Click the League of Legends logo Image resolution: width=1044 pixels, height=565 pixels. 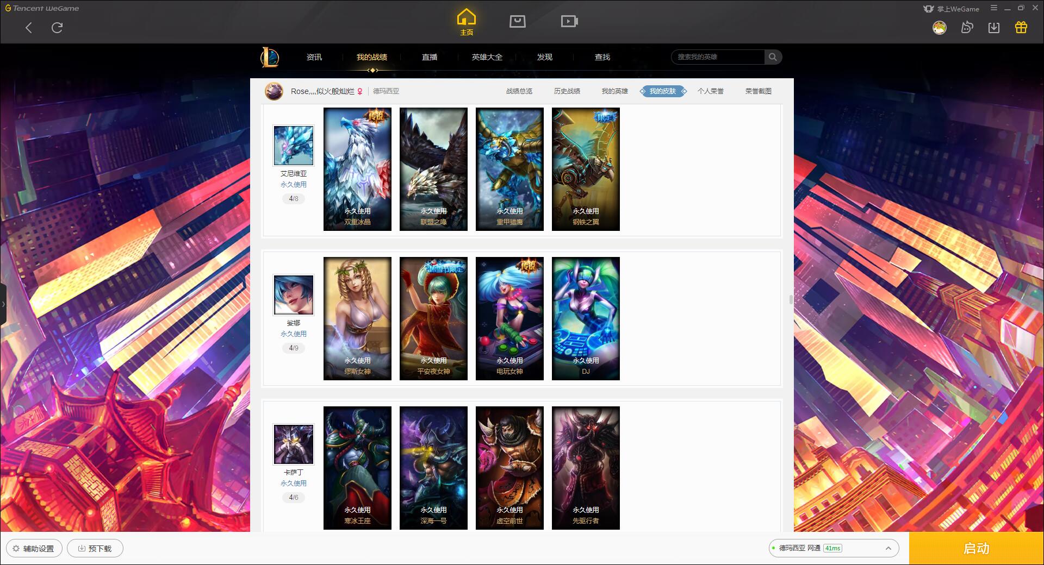click(x=270, y=57)
